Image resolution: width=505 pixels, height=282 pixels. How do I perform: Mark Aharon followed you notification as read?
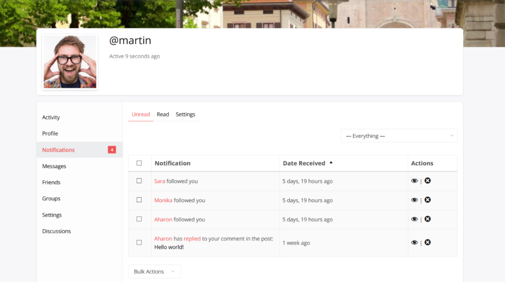pyautogui.click(x=414, y=219)
